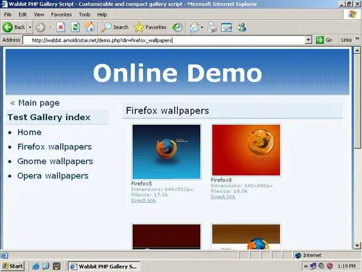
Task: Click the vertical scrollbar thumb
Action: coord(357,101)
